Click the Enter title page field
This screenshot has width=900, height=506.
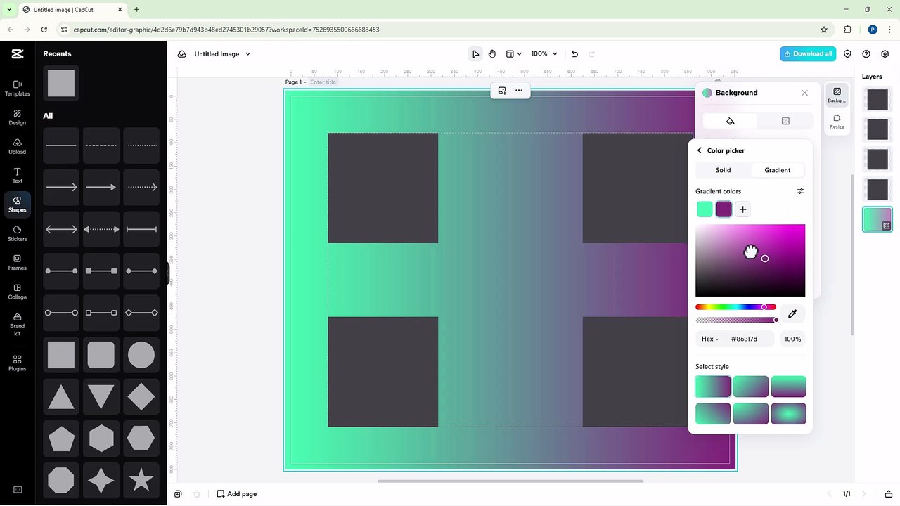click(323, 82)
